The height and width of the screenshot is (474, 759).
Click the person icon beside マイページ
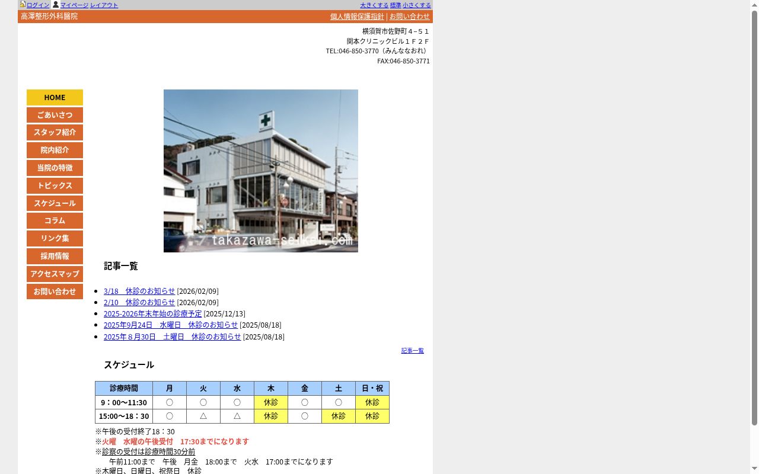[x=56, y=4]
